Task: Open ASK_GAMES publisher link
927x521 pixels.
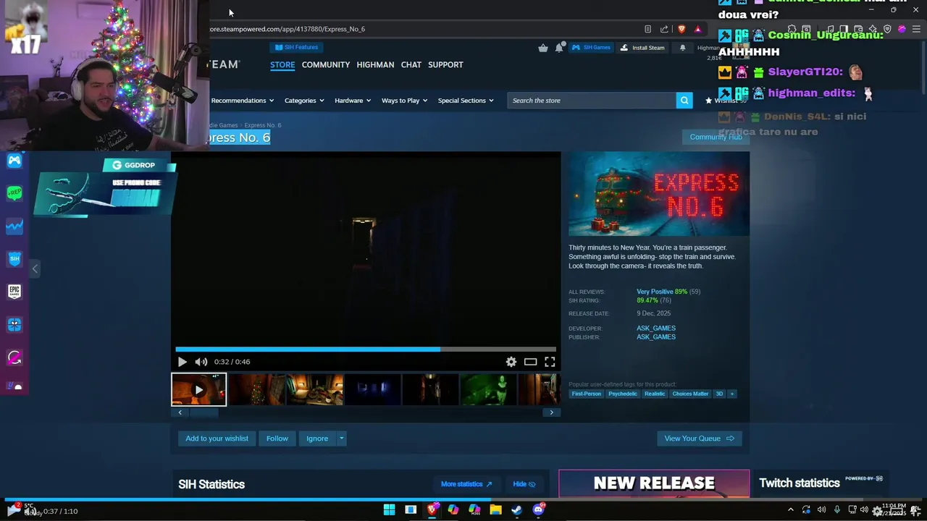Action: click(x=656, y=337)
